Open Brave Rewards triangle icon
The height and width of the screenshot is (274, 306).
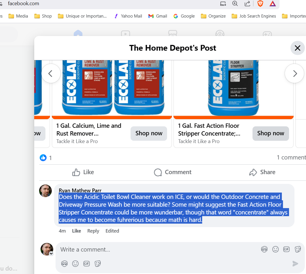pos(273,3)
